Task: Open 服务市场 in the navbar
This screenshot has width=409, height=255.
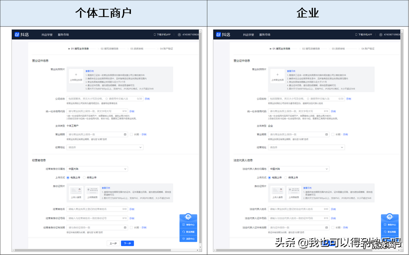Action: click(63, 34)
